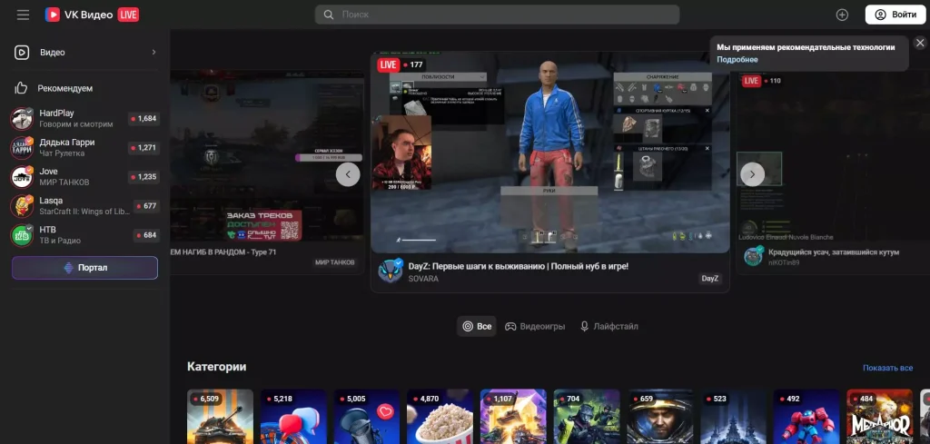This screenshot has height=444, width=930.
Task: Click the VK Видео LIVE logo
Action: 92,15
